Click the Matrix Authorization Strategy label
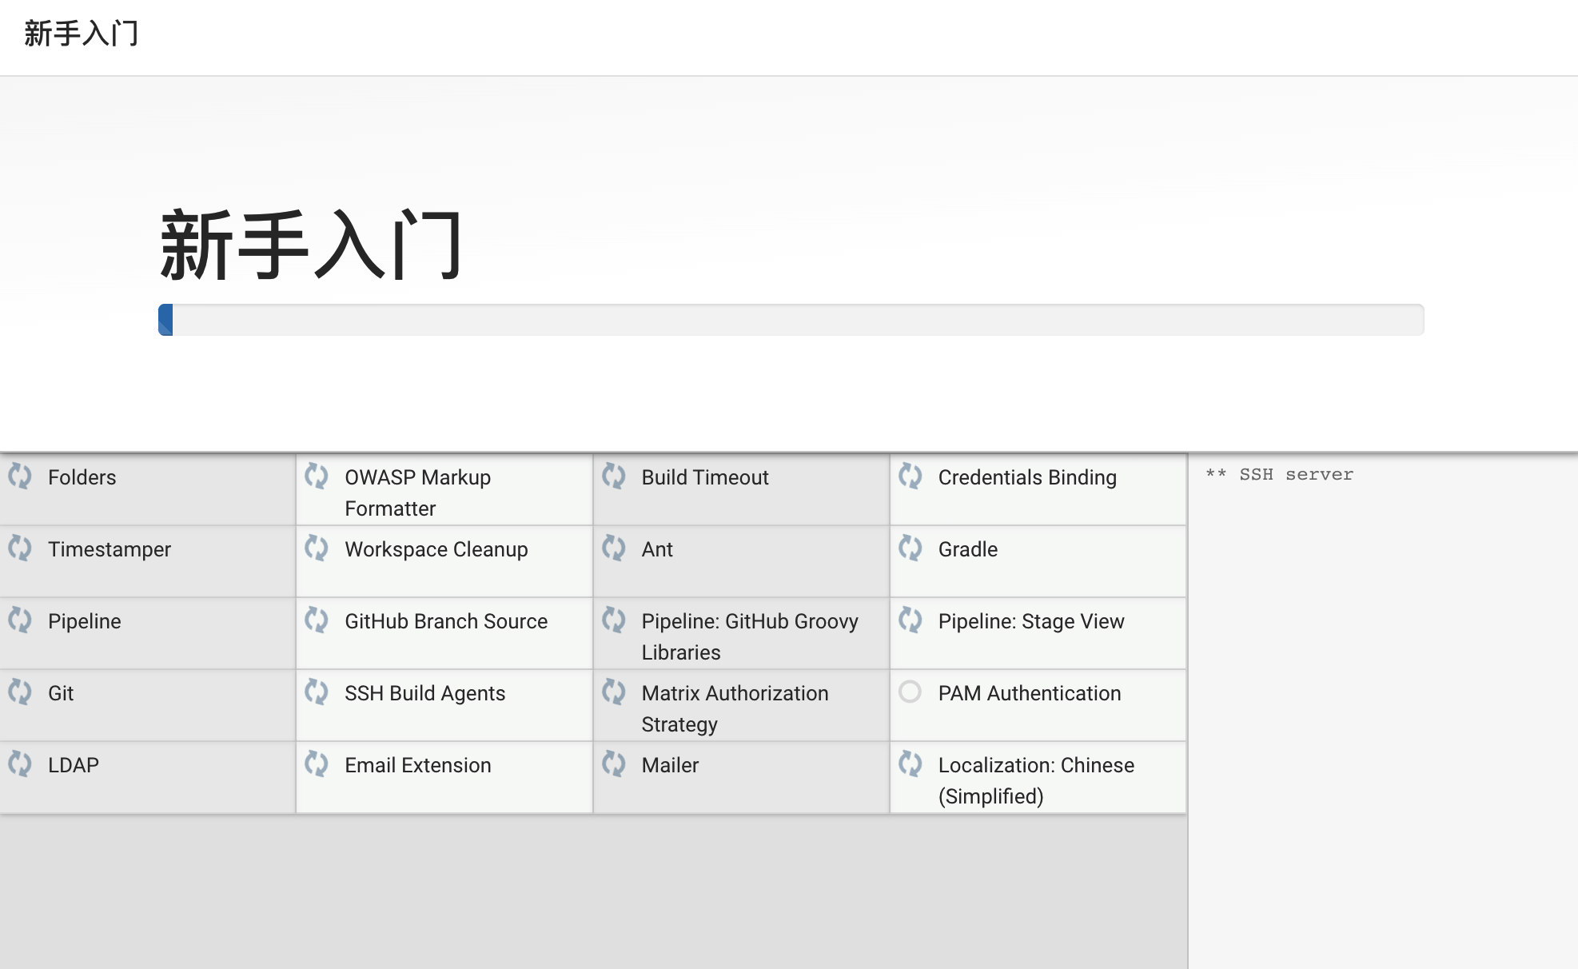Image resolution: width=1578 pixels, height=969 pixels. tap(734, 708)
